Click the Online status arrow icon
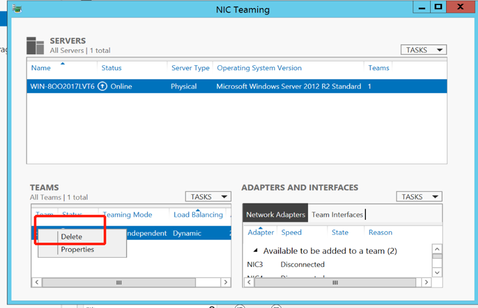478x308 pixels. pyautogui.click(x=102, y=87)
